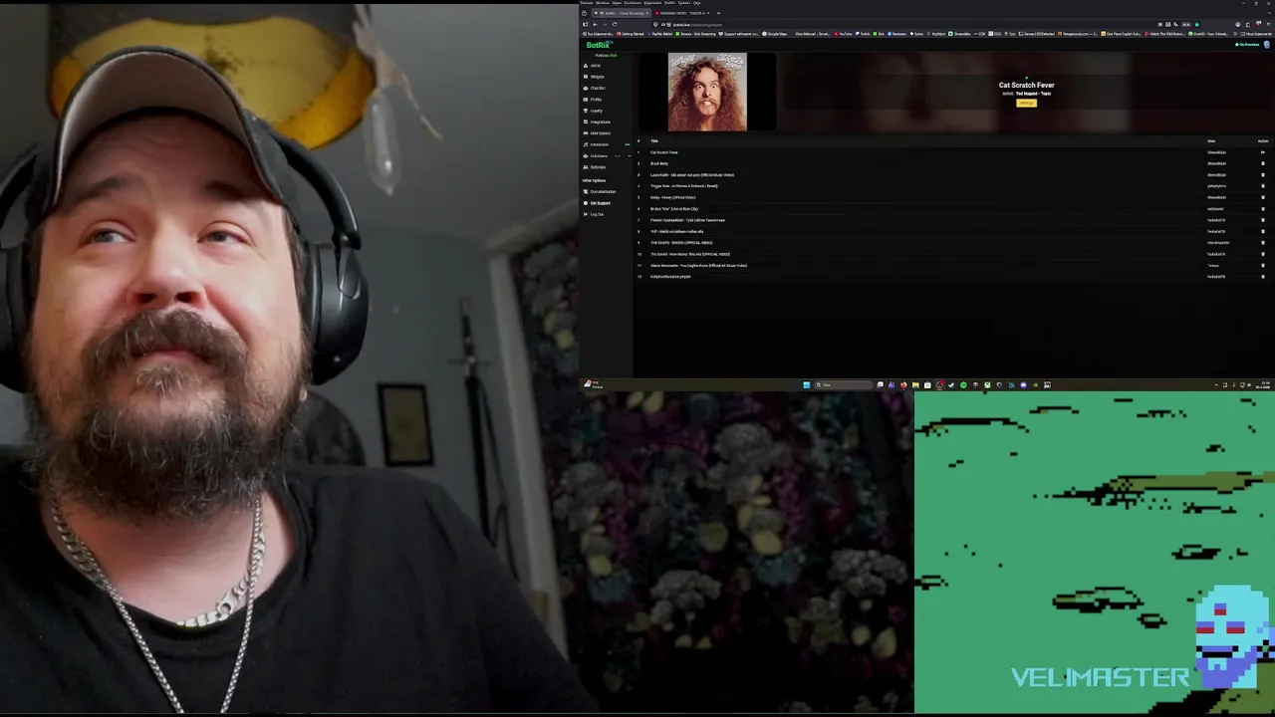Select THE CHATS - SMOKO song title
This screenshot has height=717, width=1275.
[x=681, y=243]
